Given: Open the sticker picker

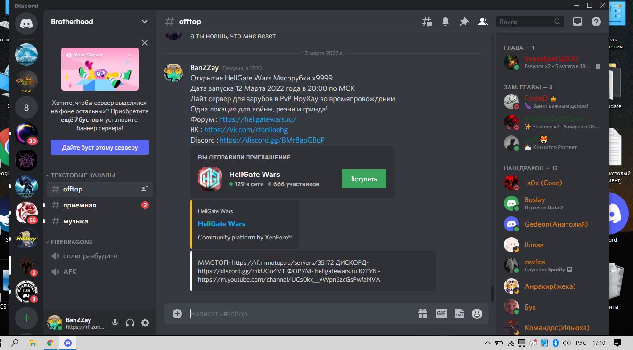Looking at the screenshot, I should (x=460, y=313).
